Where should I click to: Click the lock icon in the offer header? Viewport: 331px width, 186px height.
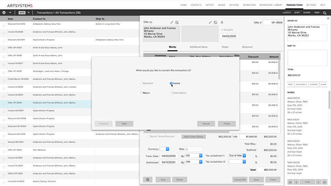coord(222,22)
